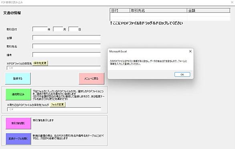This screenshot has height=149, width=235.
Task: Click the 取引先名 input field
Action: click(x=67, y=46)
